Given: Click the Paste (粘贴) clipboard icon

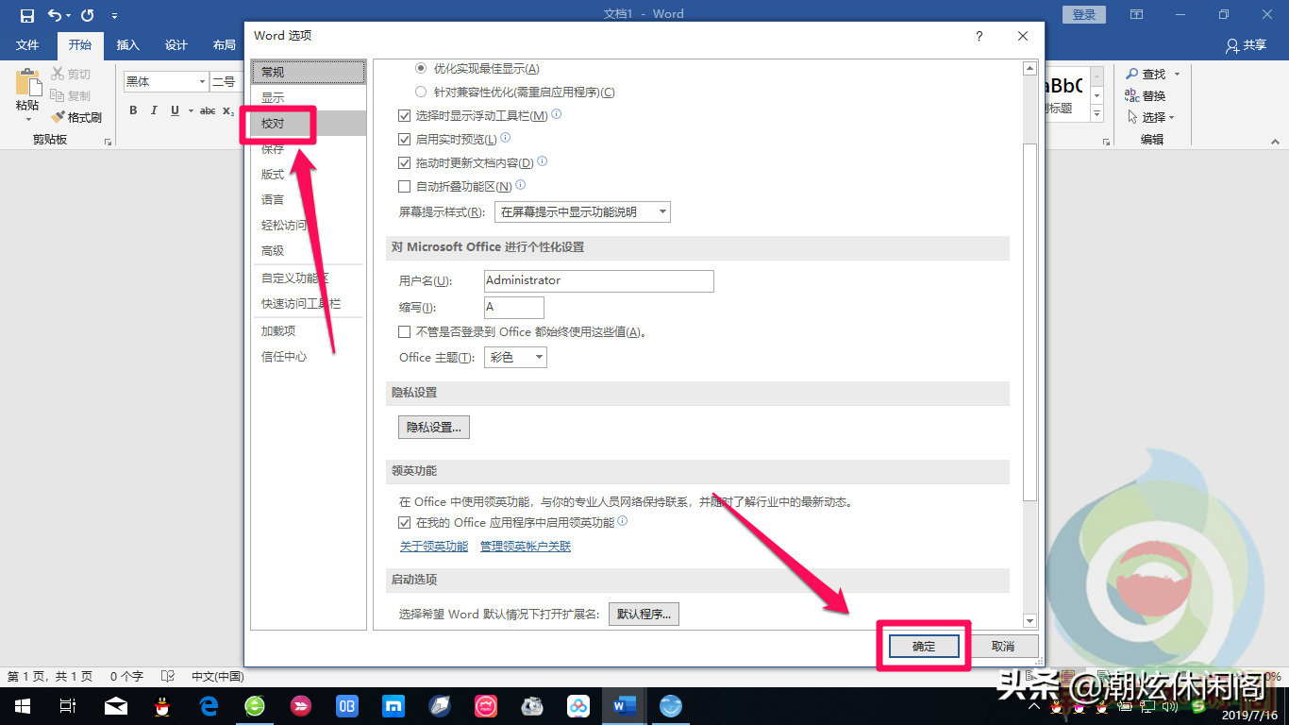Looking at the screenshot, I should coord(27,81).
